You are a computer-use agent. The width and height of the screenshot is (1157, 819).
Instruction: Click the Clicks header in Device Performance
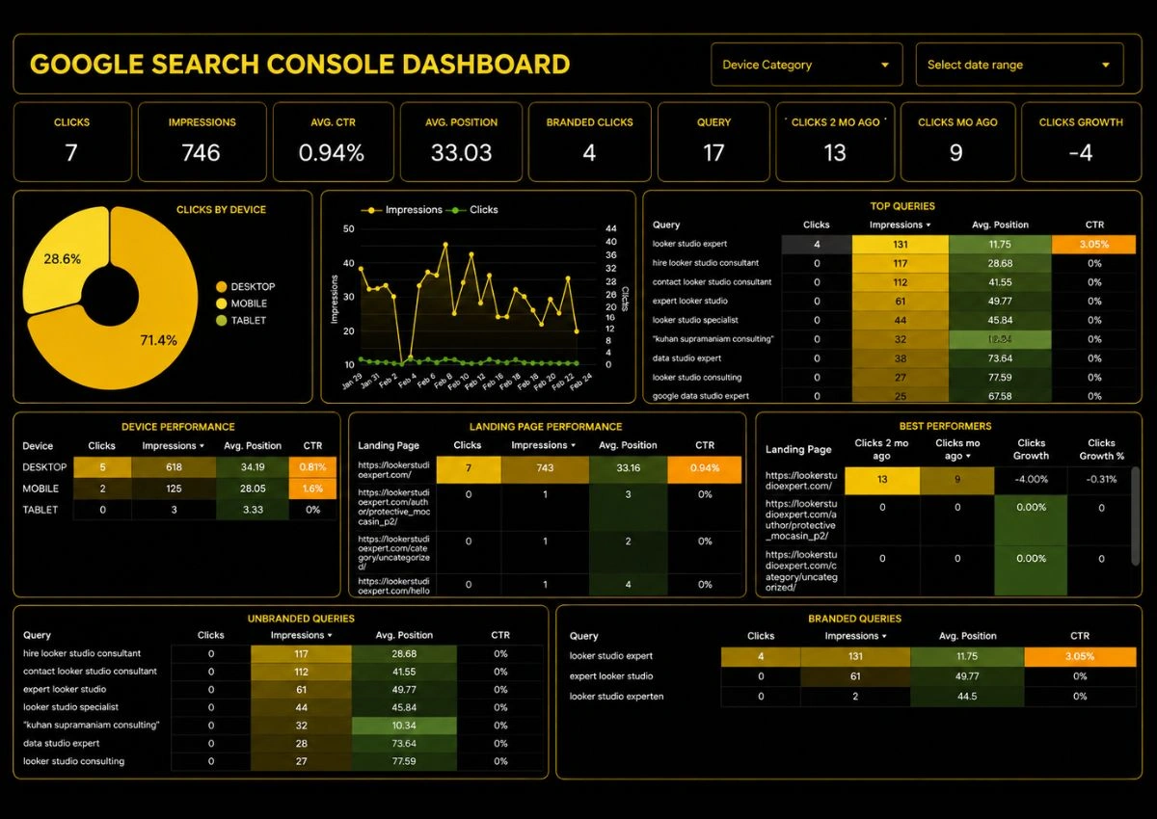(101, 446)
